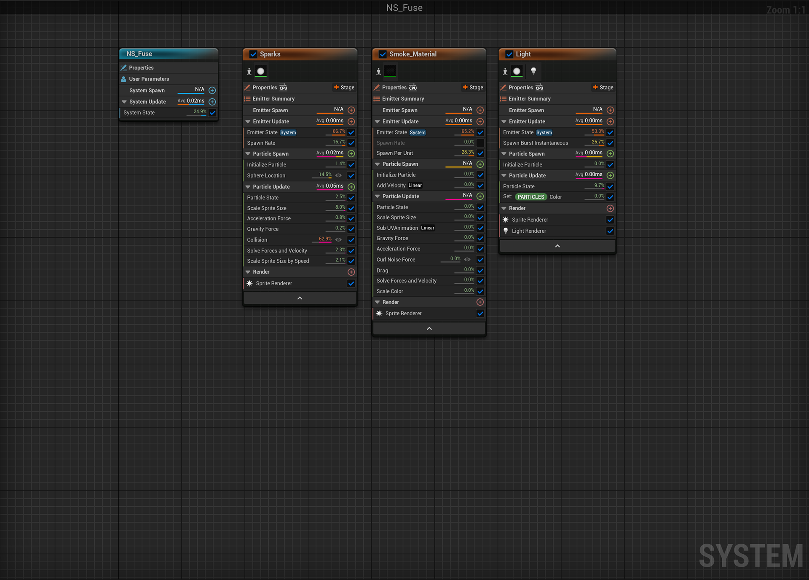This screenshot has width=809, height=580.
Task: Add module to Sparks Emitter Spawn
Action: coord(351,110)
